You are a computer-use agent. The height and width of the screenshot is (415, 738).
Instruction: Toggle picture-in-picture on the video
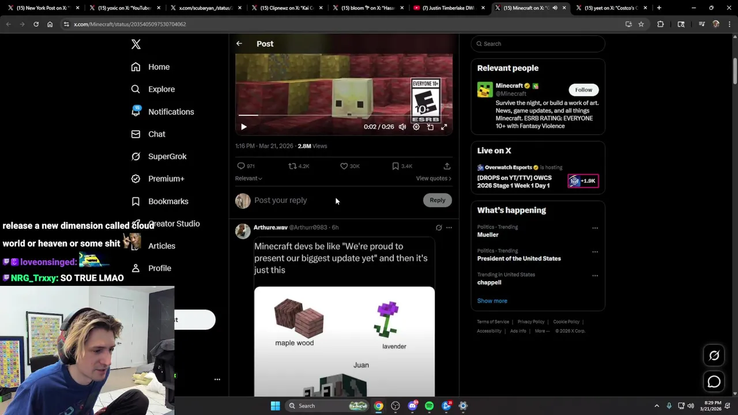(430, 127)
